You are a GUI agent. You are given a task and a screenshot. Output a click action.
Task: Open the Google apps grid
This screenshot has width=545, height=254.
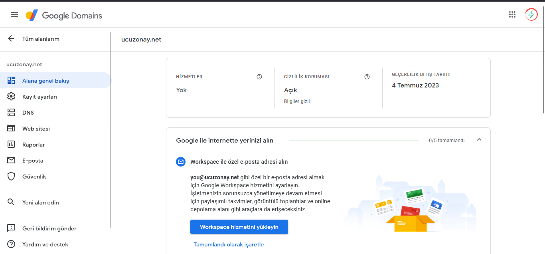(x=512, y=15)
